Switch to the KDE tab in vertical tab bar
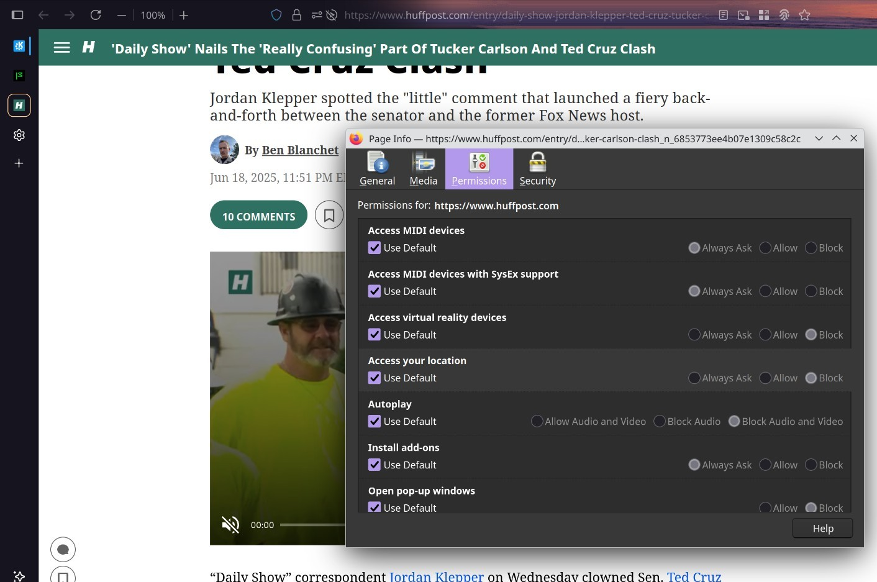 [19, 45]
